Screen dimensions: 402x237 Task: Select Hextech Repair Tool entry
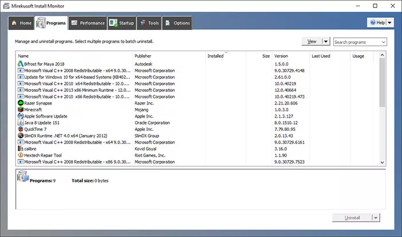click(43, 156)
